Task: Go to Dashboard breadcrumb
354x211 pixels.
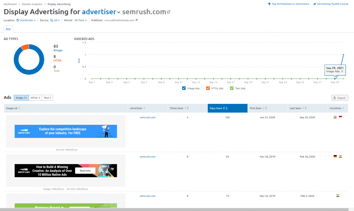Action: point(10,4)
